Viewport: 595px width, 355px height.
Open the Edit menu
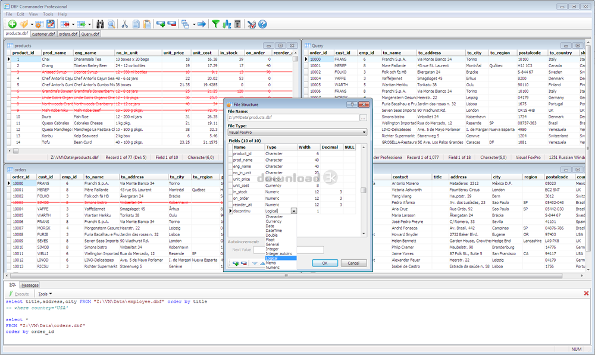[20, 14]
